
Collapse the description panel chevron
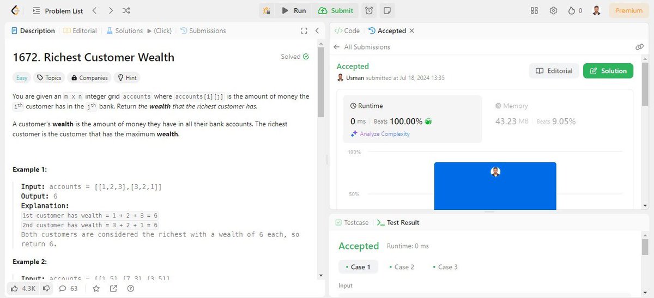(x=317, y=31)
